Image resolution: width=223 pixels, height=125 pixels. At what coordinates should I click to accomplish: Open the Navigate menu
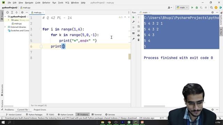click(x=29, y=2)
